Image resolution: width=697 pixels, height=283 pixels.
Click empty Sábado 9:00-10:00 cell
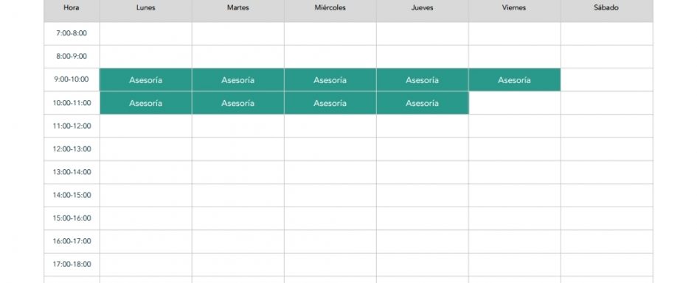(x=607, y=79)
